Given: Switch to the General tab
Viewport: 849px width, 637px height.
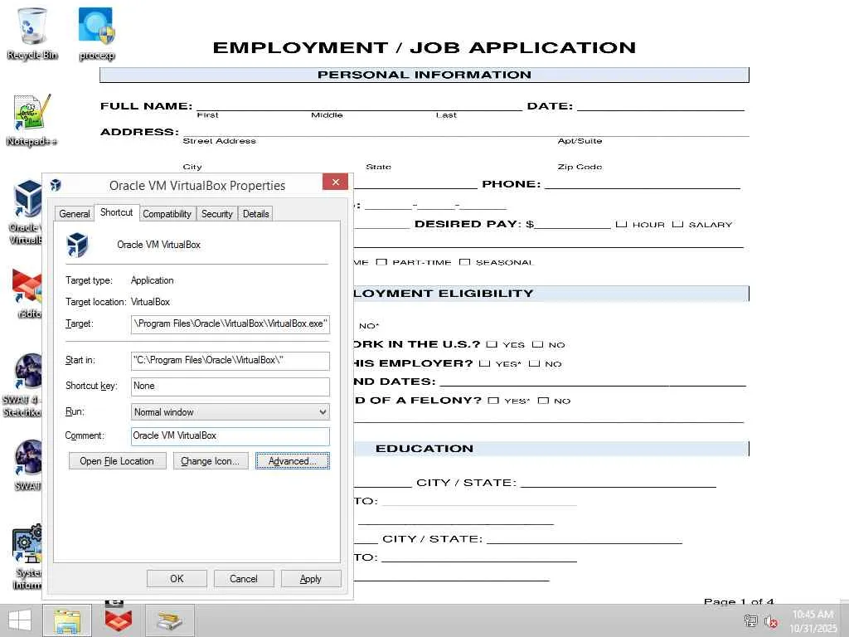Looking at the screenshot, I should click(x=74, y=213).
